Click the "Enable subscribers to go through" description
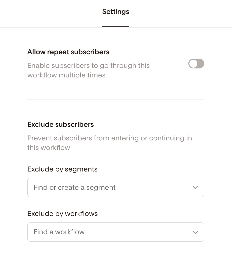The height and width of the screenshot is (277, 232). click(88, 66)
